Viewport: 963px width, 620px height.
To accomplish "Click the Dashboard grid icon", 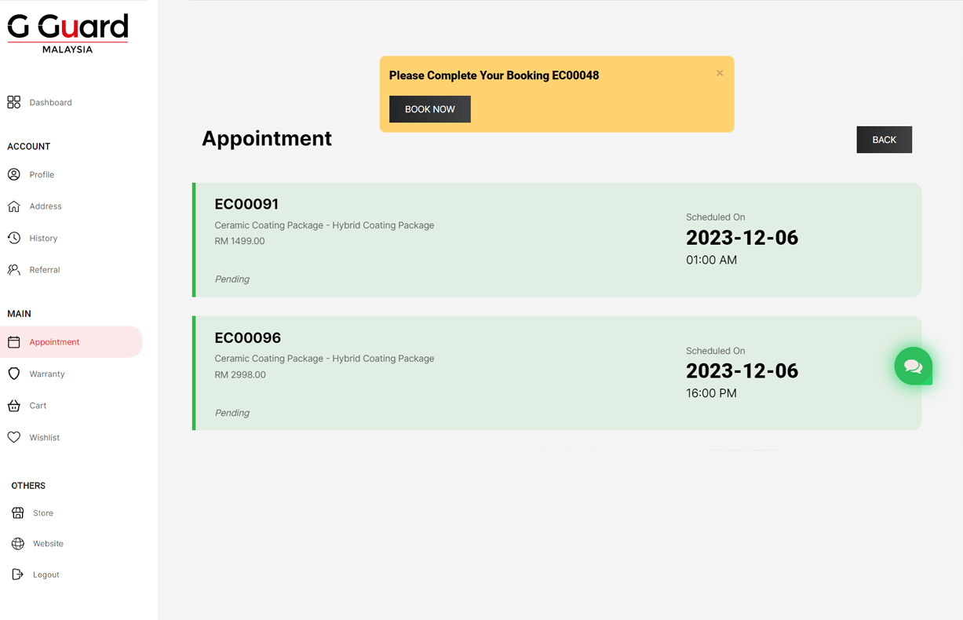I will coord(14,102).
